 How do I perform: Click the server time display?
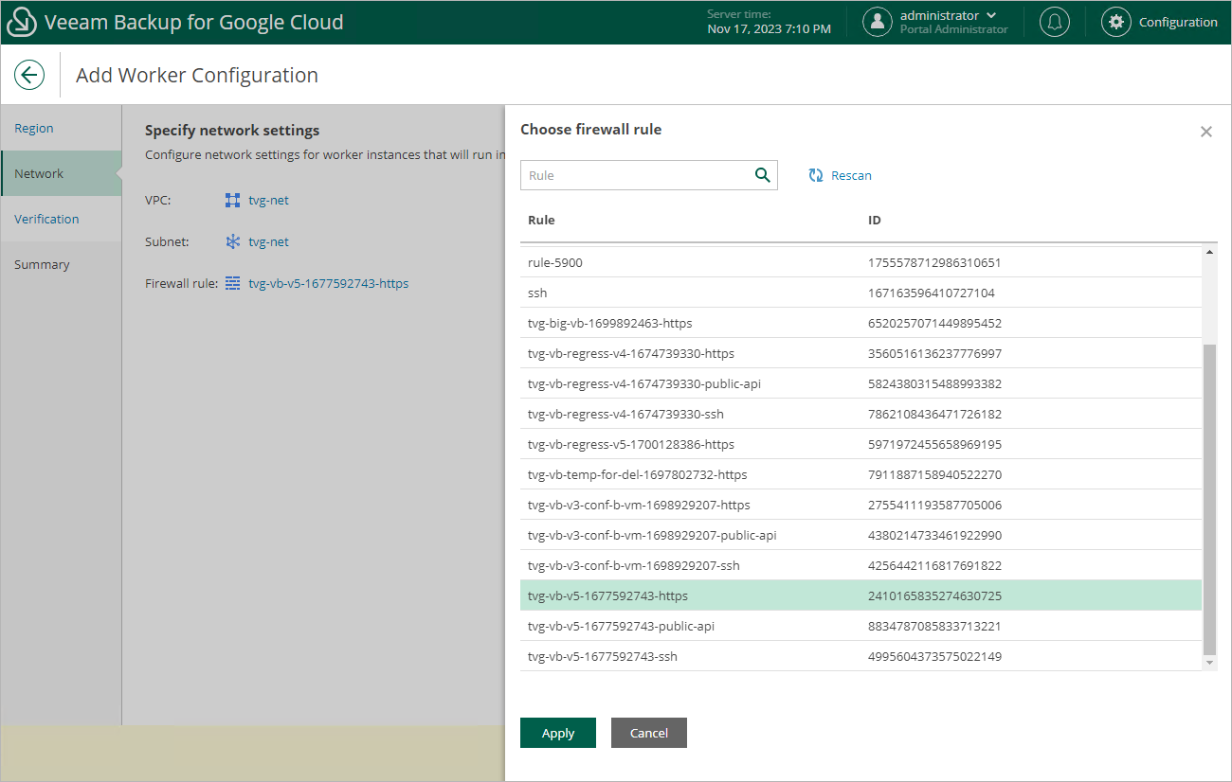(x=769, y=22)
